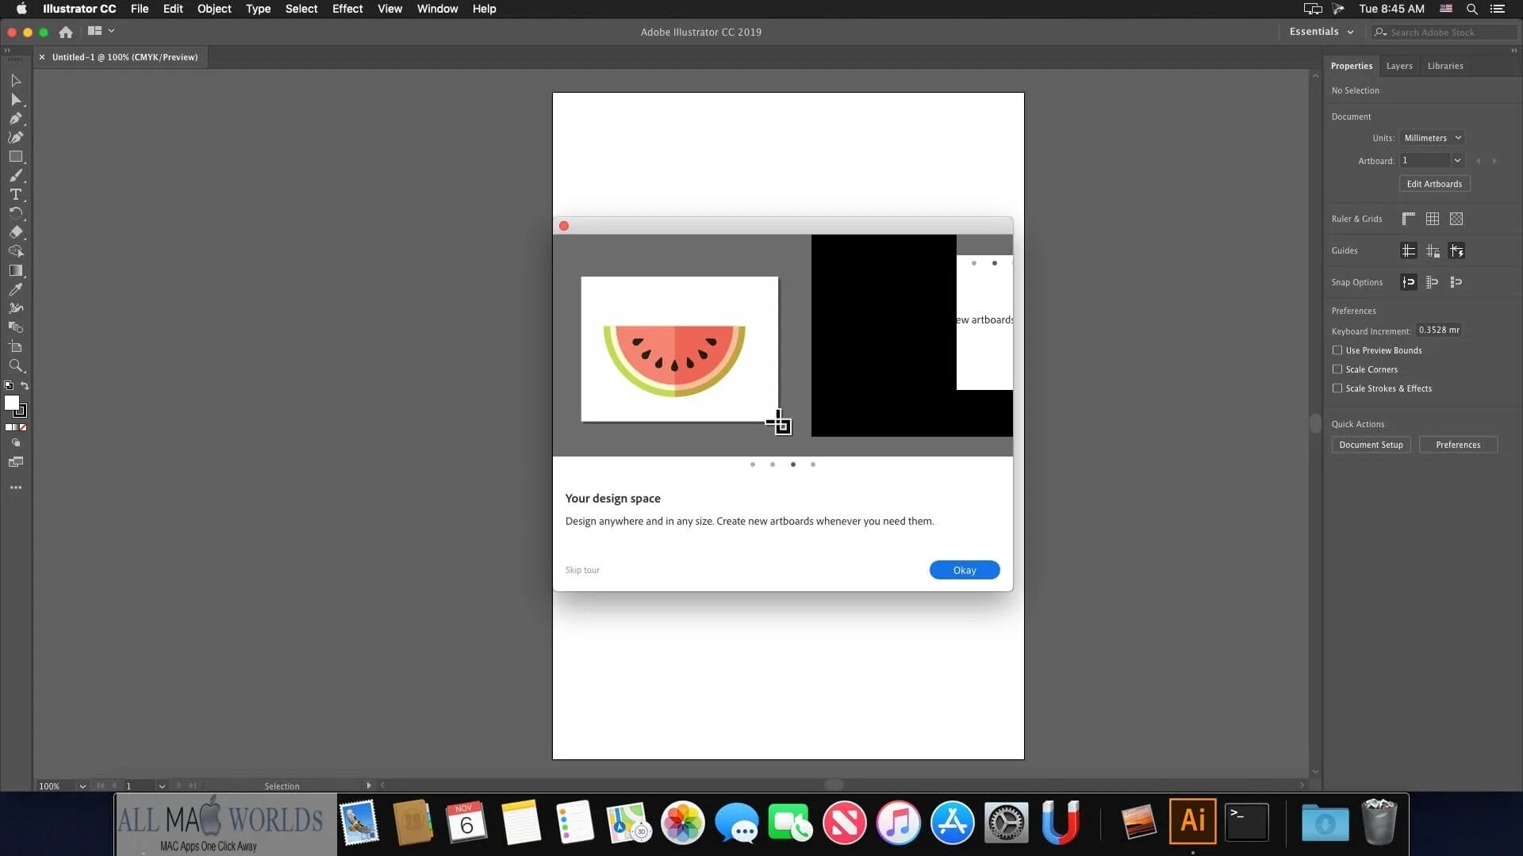Select the Direct Selection tool
Viewport: 1523px width, 856px height.
coord(15,100)
